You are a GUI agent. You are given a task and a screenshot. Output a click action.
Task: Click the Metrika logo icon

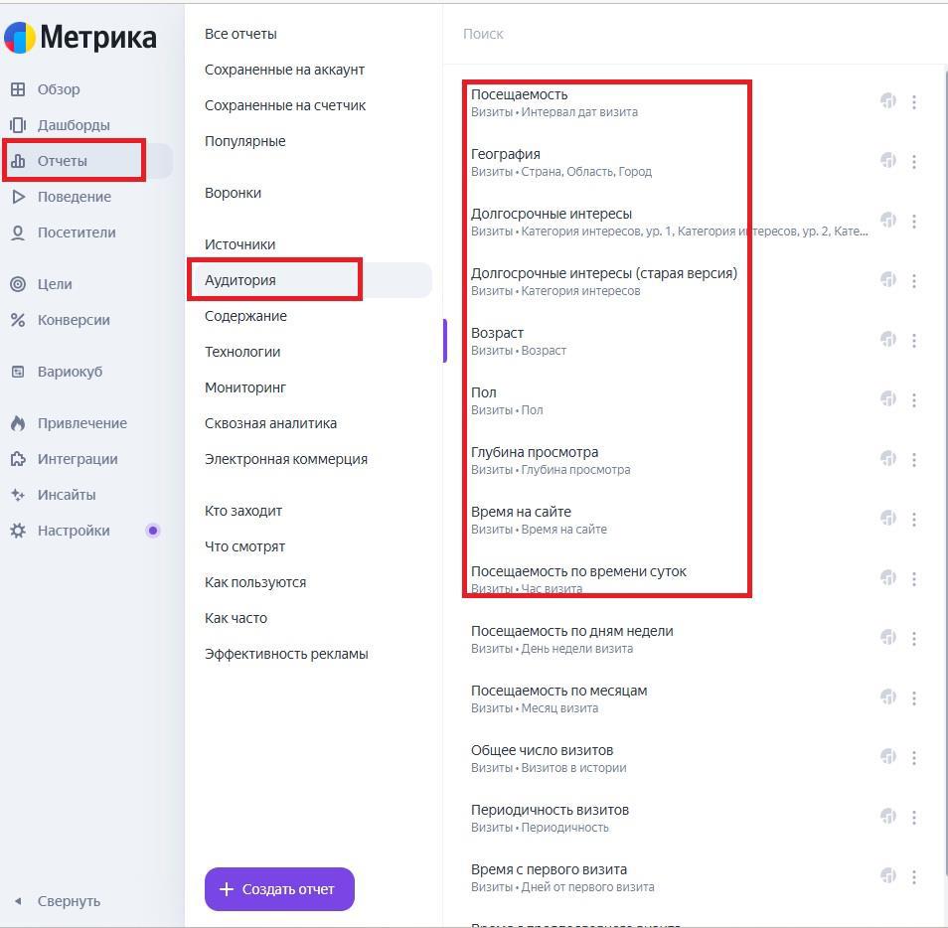coord(20,38)
